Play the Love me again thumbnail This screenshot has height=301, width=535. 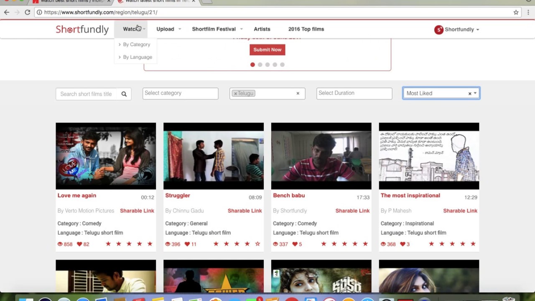pyautogui.click(x=106, y=156)
